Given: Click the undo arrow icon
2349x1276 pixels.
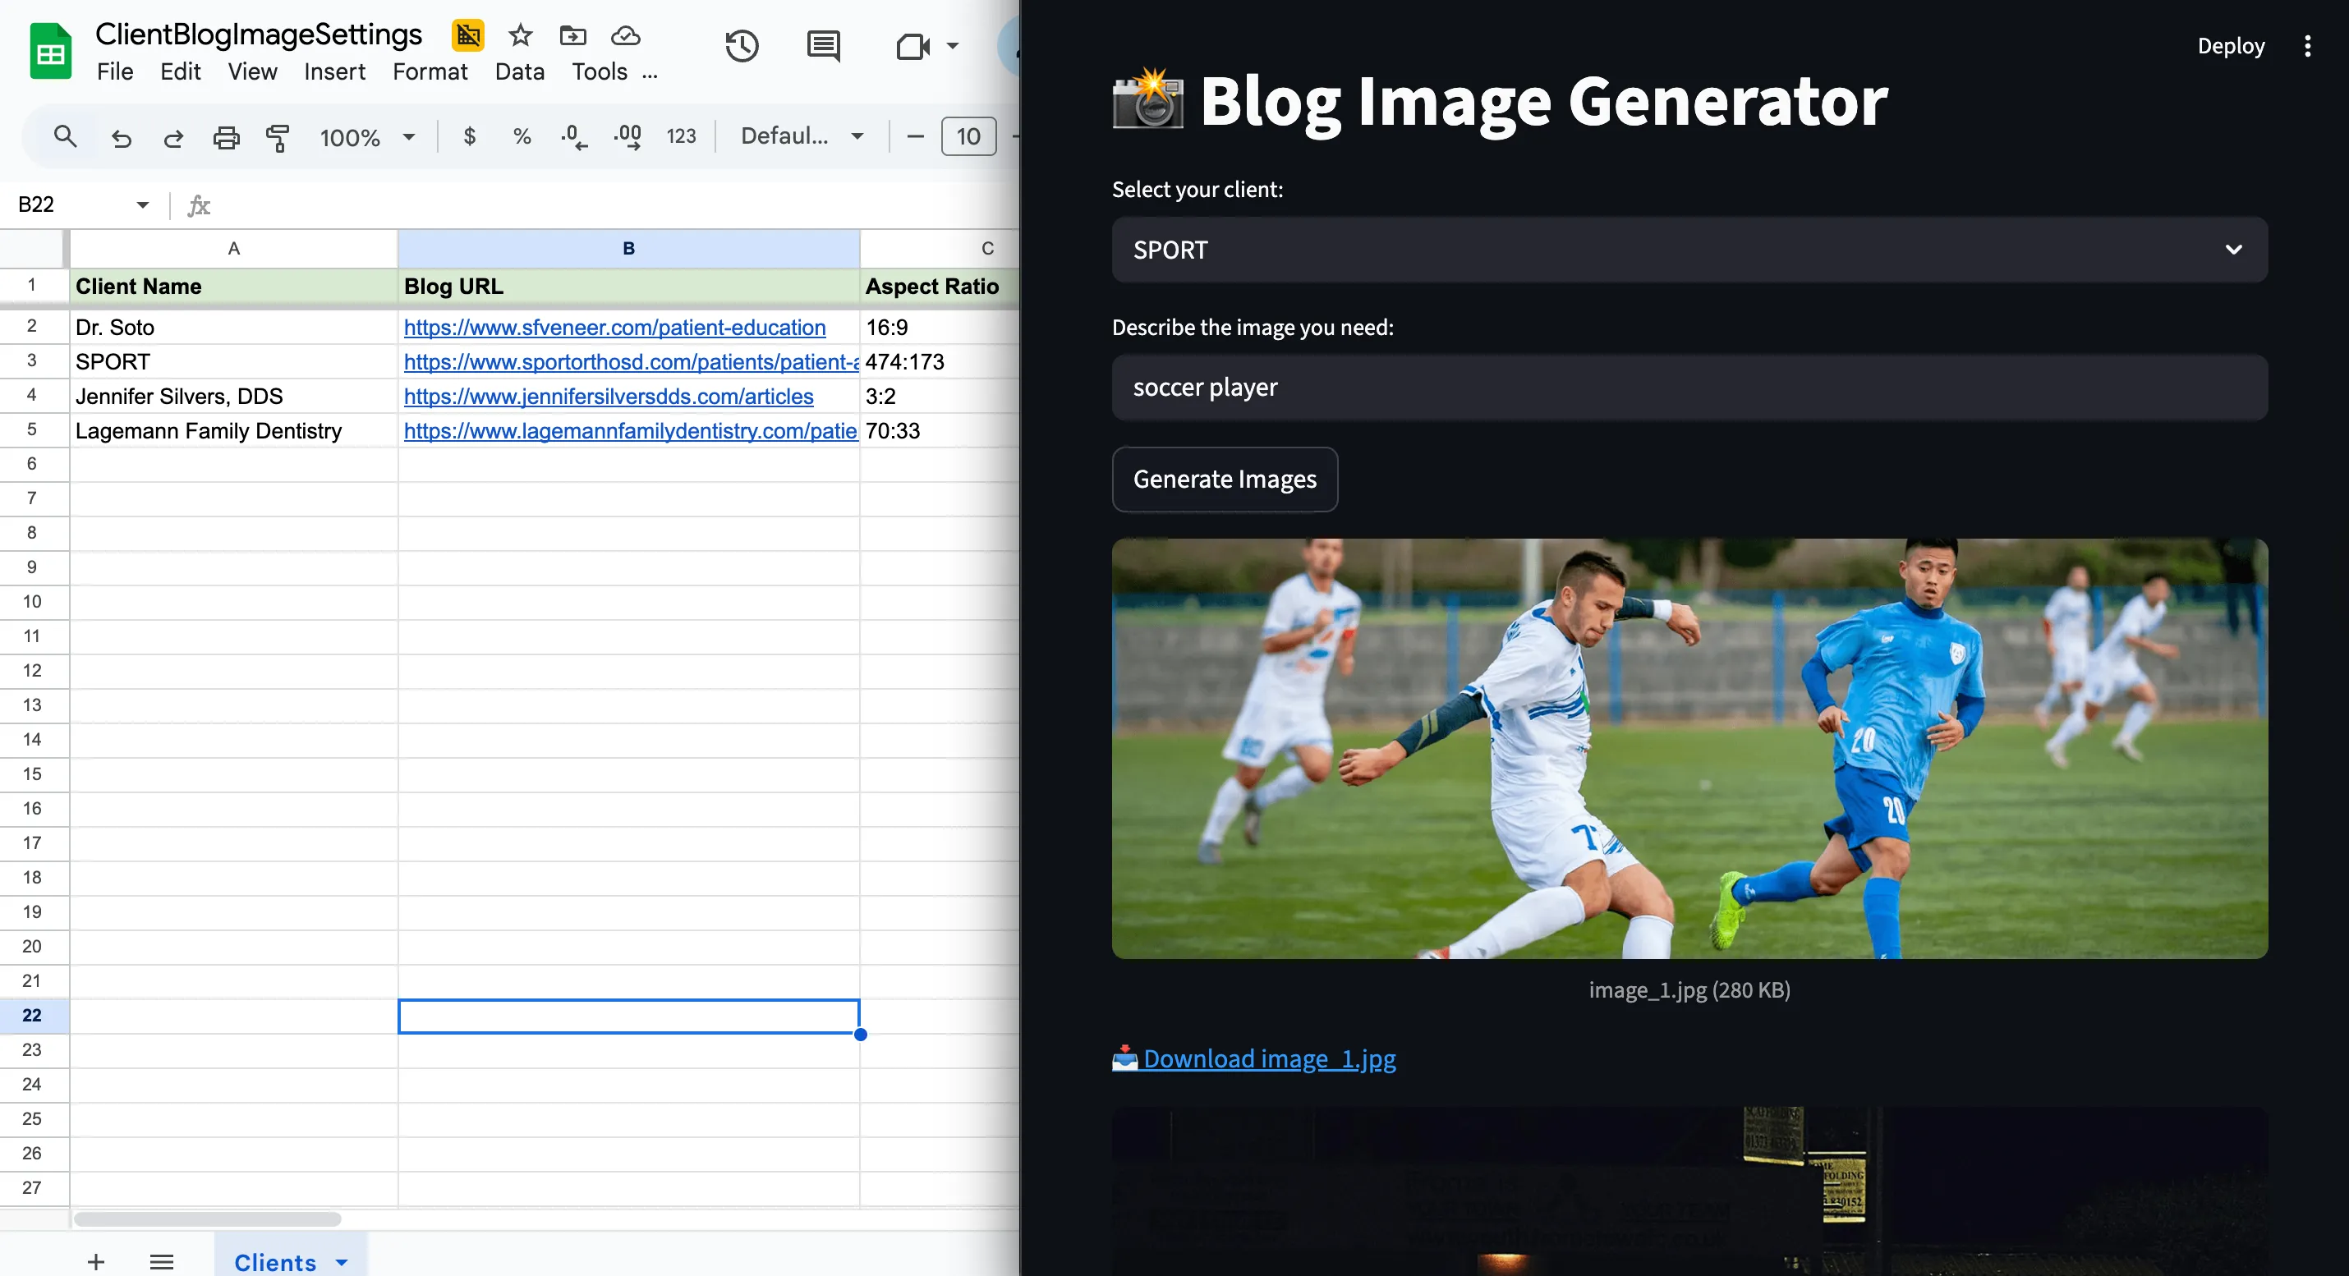Looking at the screenshot, I should click(x=122, y=138).
